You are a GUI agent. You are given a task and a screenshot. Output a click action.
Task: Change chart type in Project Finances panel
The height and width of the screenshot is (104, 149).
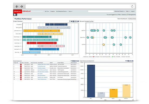coord(127,61)
